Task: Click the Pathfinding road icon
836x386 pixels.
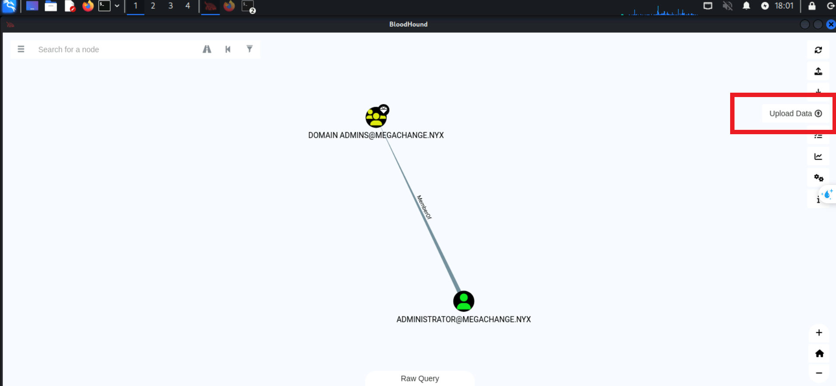Action: [207, 49]
